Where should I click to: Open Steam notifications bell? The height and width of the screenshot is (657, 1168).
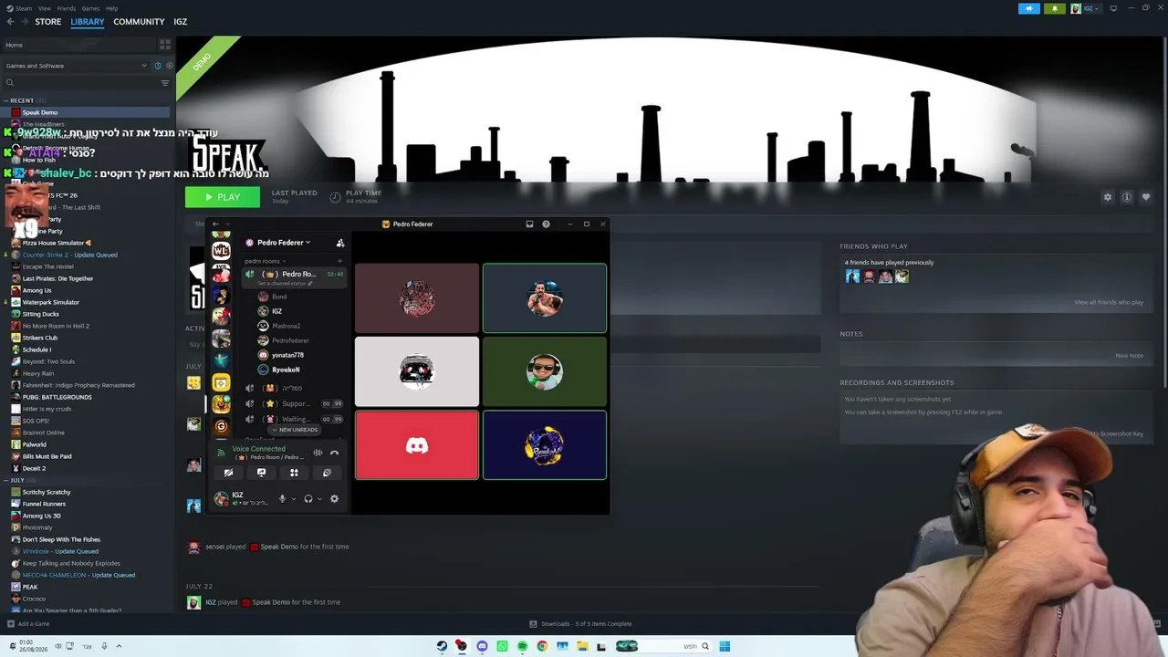point(1055,8)
